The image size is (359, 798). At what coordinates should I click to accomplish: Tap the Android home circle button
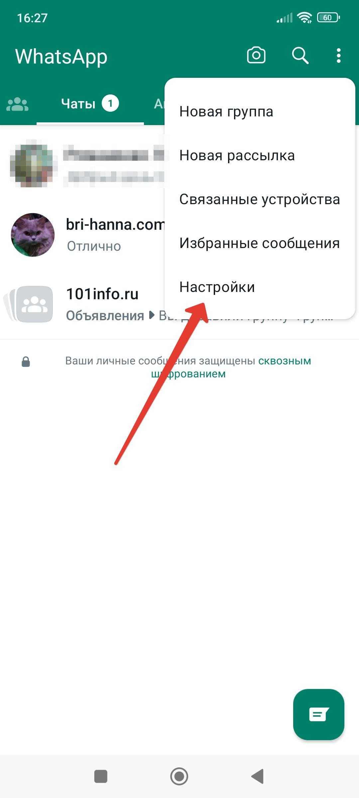tap(179, 776)
